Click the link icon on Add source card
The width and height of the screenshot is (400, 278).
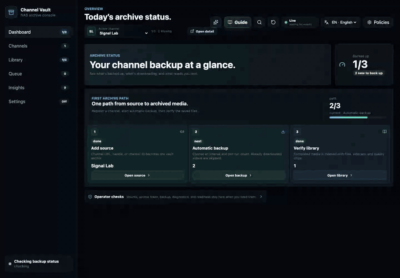pyautogui.click(x=182, y=132)
